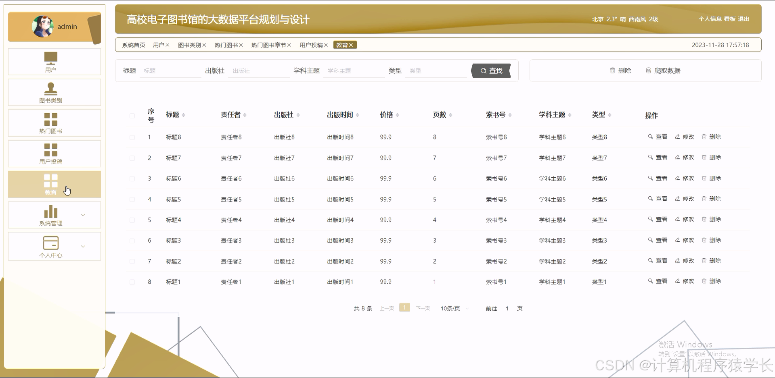
Task: Click the magnifier icon for 标题8 row
Action: (x=650, y=137)
